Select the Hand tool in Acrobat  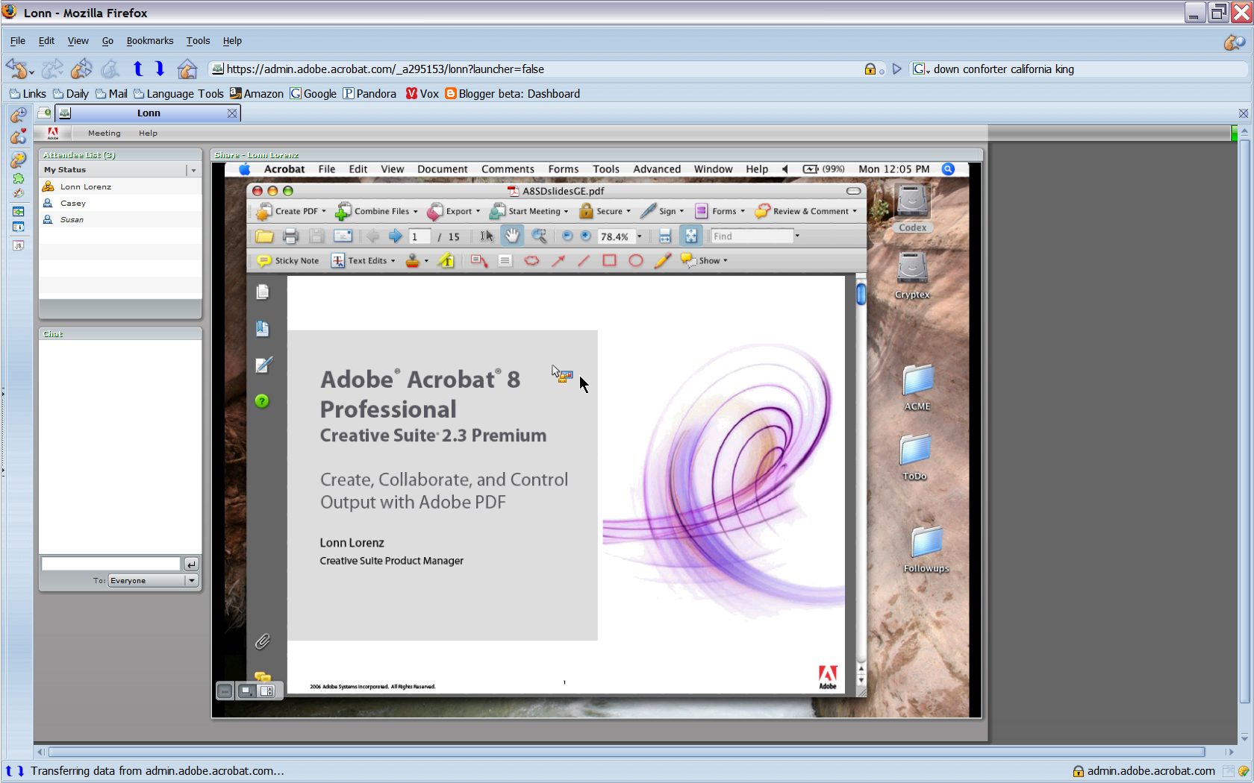[x=512, y=236]
